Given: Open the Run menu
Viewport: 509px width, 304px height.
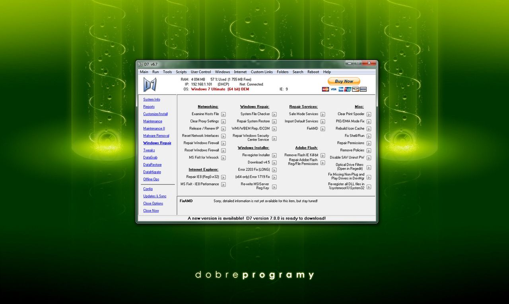Looking at the screenshot, I should tap(155, 72).
